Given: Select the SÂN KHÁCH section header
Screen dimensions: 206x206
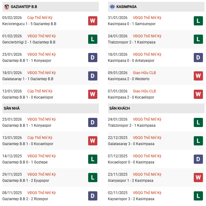Looking at the screenshot, I should [119, 108].
